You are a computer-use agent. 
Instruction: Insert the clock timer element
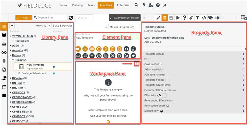99,56
